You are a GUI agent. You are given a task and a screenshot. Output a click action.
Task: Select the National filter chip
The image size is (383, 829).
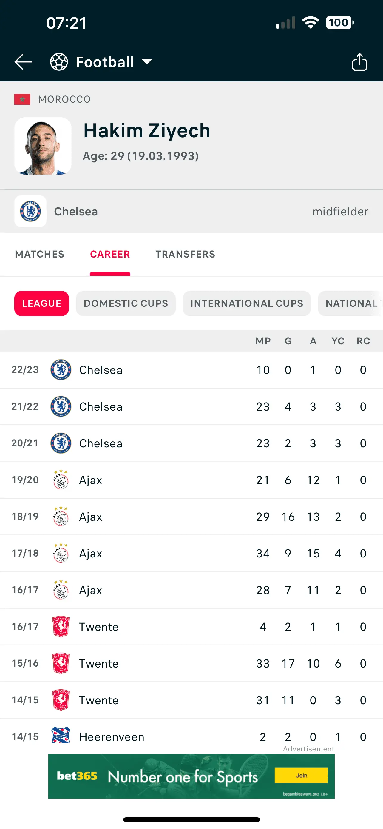point(351,303)
